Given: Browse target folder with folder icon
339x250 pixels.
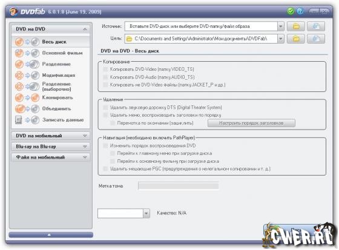Looking at the screenshot, I should (296, 39).
